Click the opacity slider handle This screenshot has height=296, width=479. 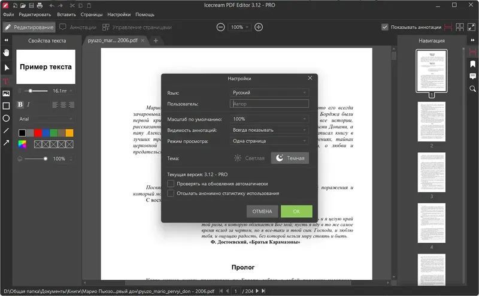(46, 159)
